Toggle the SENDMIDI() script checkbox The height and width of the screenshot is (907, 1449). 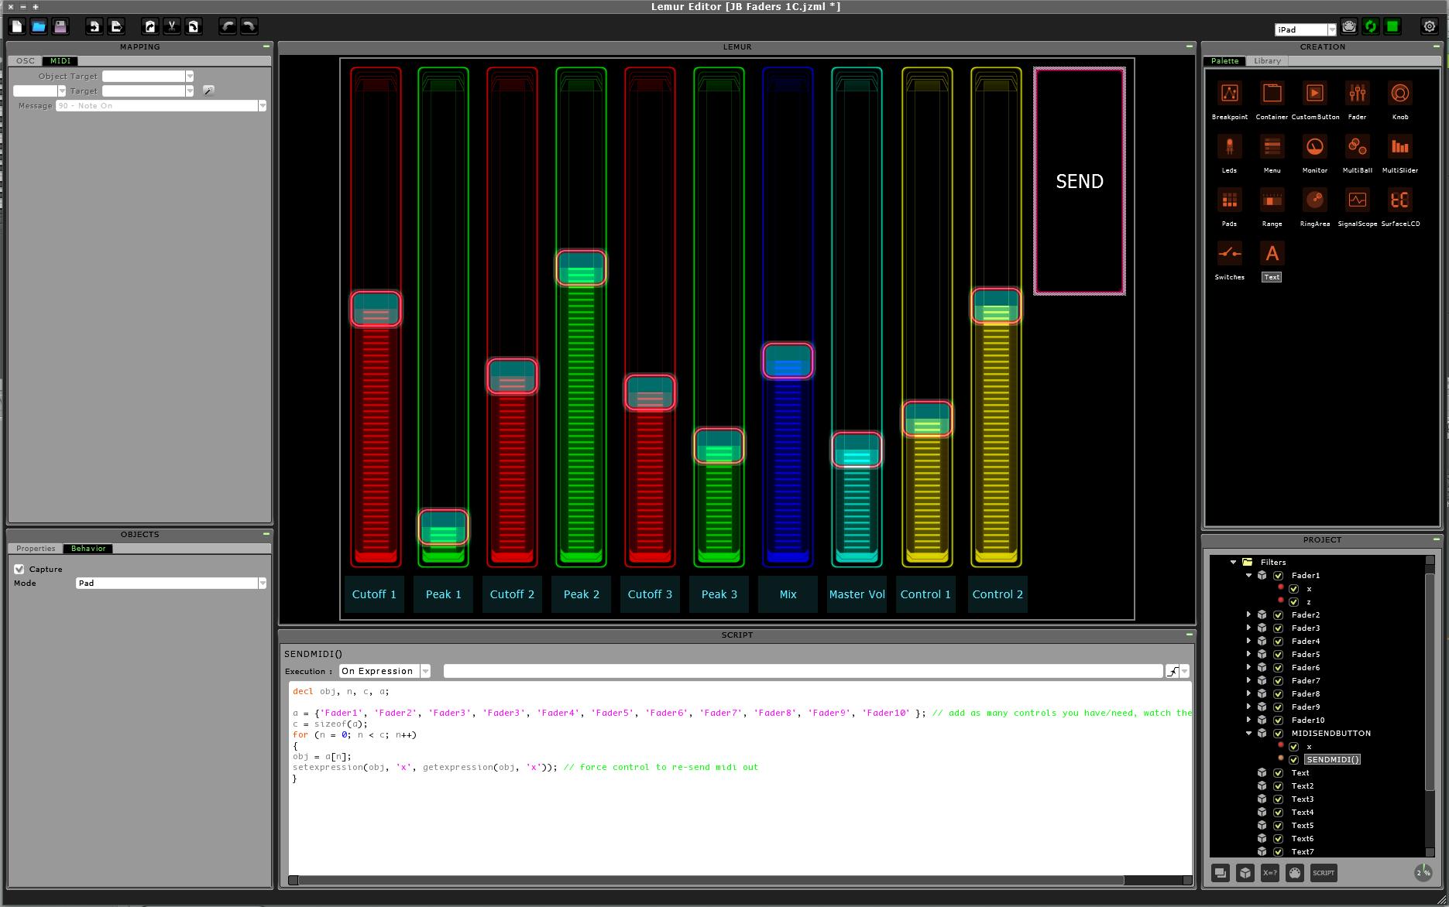pos(1294,760)
